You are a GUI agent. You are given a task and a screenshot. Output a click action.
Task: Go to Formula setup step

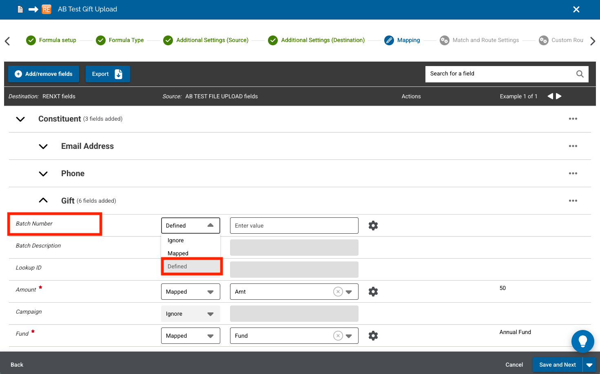pyautogui.click(x=51, y=40)
